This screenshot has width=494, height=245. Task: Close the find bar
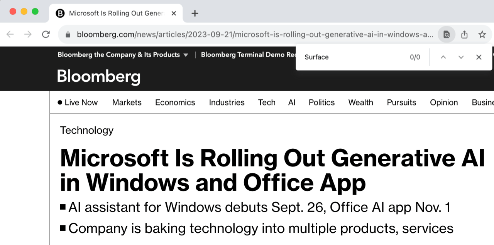pos(479,57)
